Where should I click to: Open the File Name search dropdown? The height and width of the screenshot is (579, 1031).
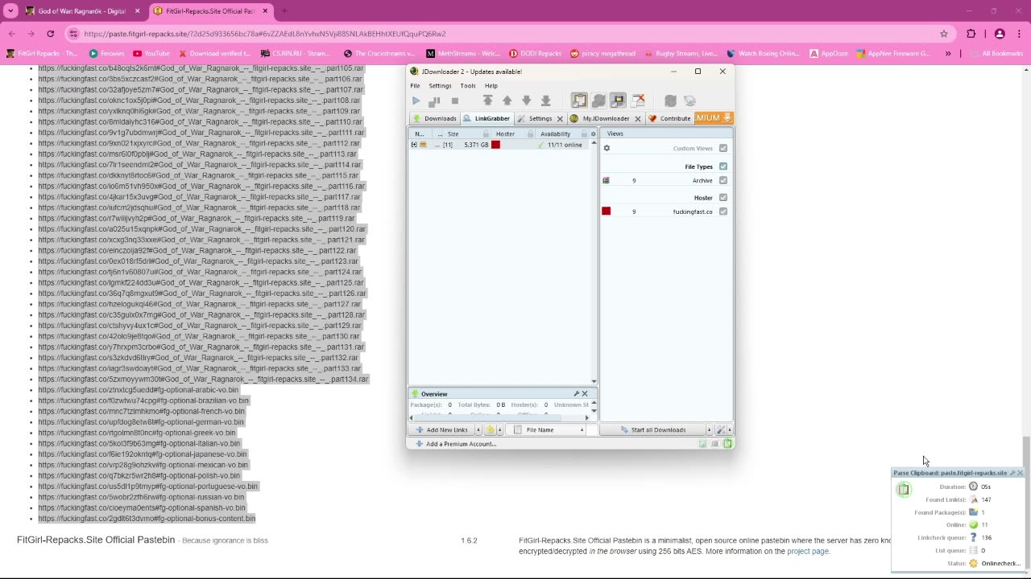(582, 430)
